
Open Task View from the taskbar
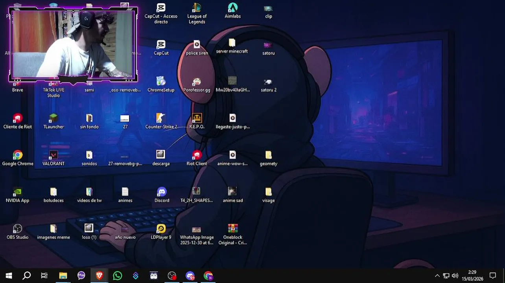pos(44,276)
